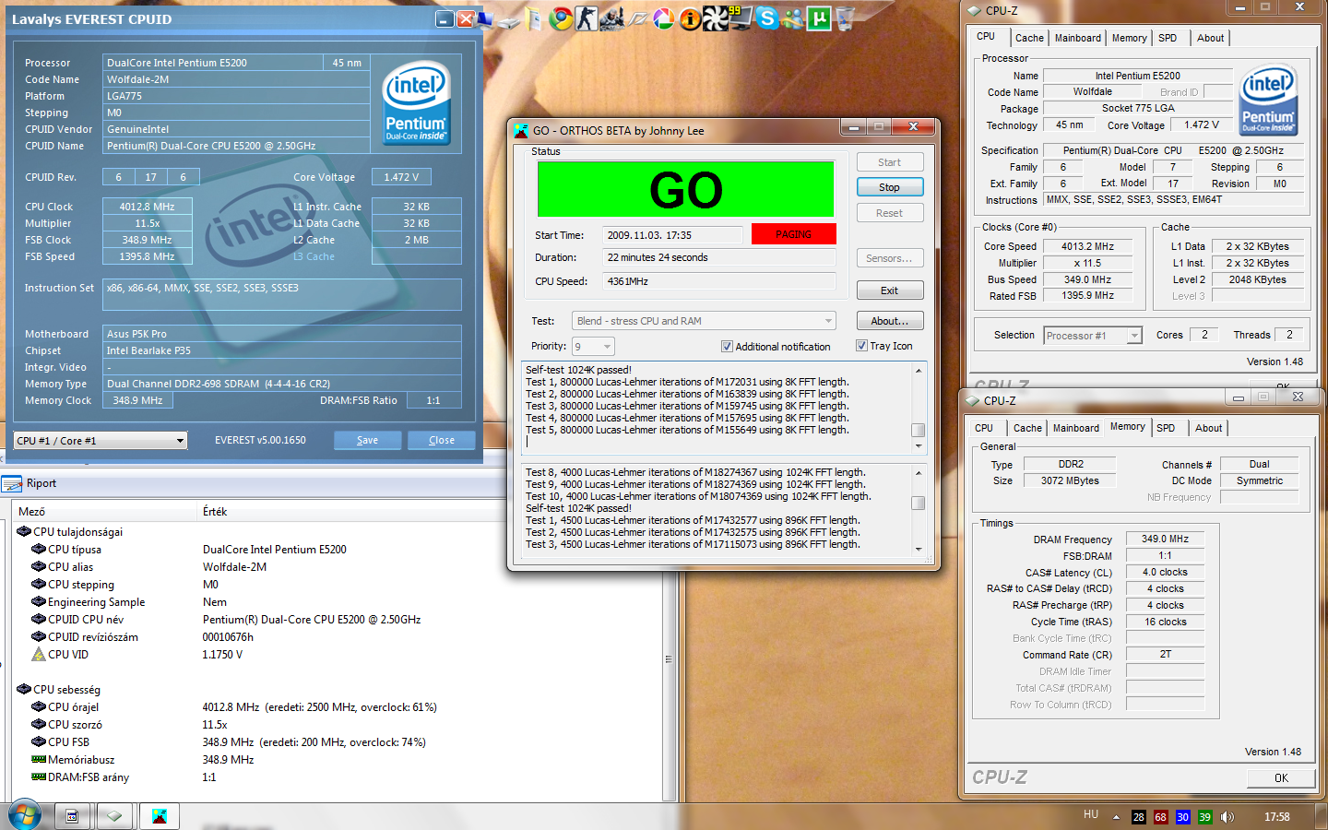Click the Exit button in ORTHOS

coord(890,290)
